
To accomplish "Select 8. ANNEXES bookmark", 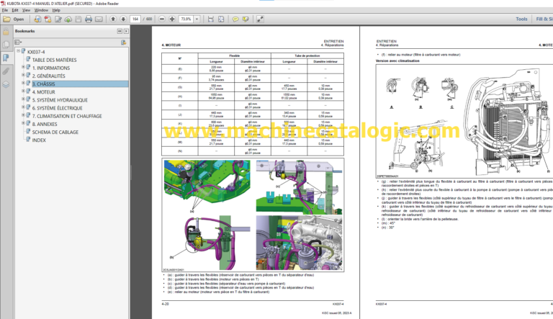I will point(45,124).
